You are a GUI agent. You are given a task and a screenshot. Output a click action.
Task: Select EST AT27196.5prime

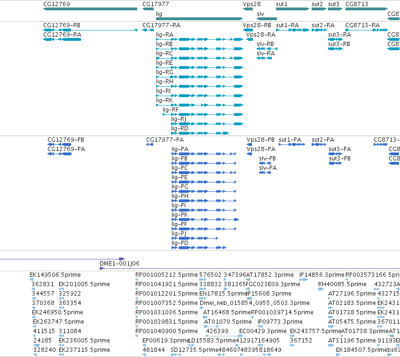pos(329,298)
